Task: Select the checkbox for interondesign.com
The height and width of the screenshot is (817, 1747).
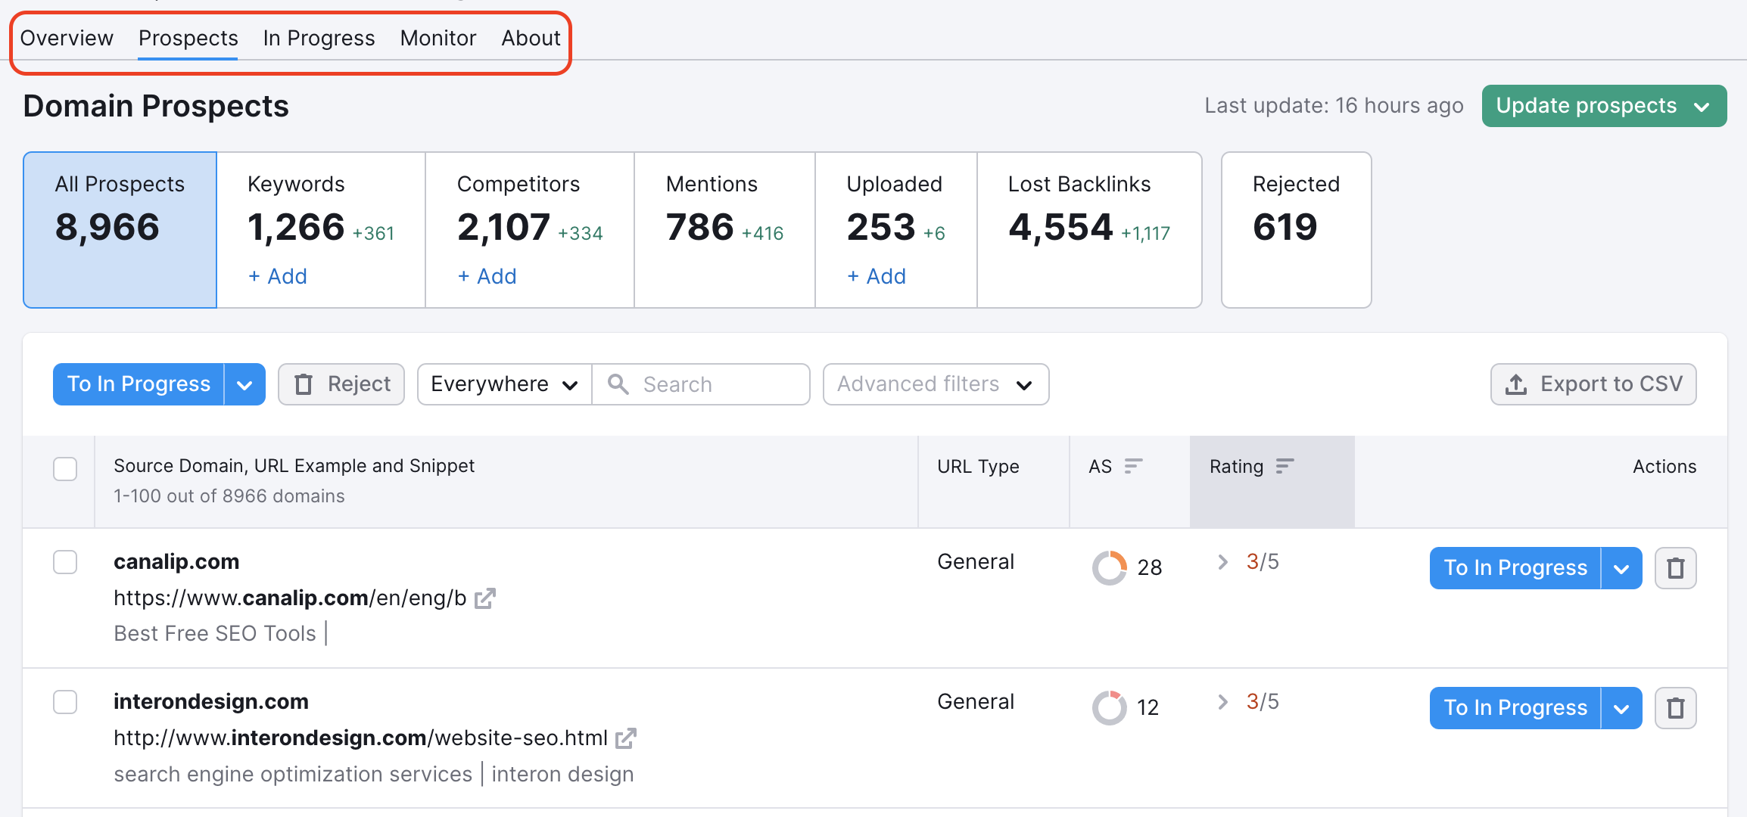Action: 65,702
